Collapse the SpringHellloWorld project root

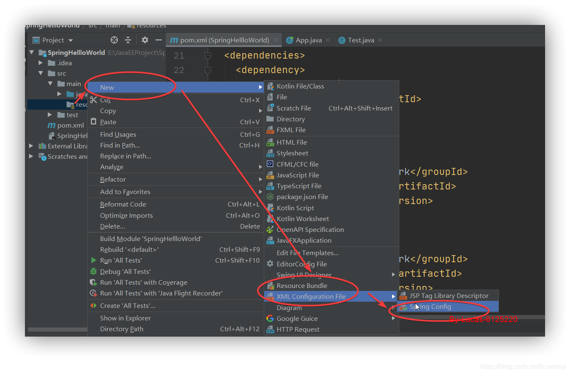(x=32, y=52)
